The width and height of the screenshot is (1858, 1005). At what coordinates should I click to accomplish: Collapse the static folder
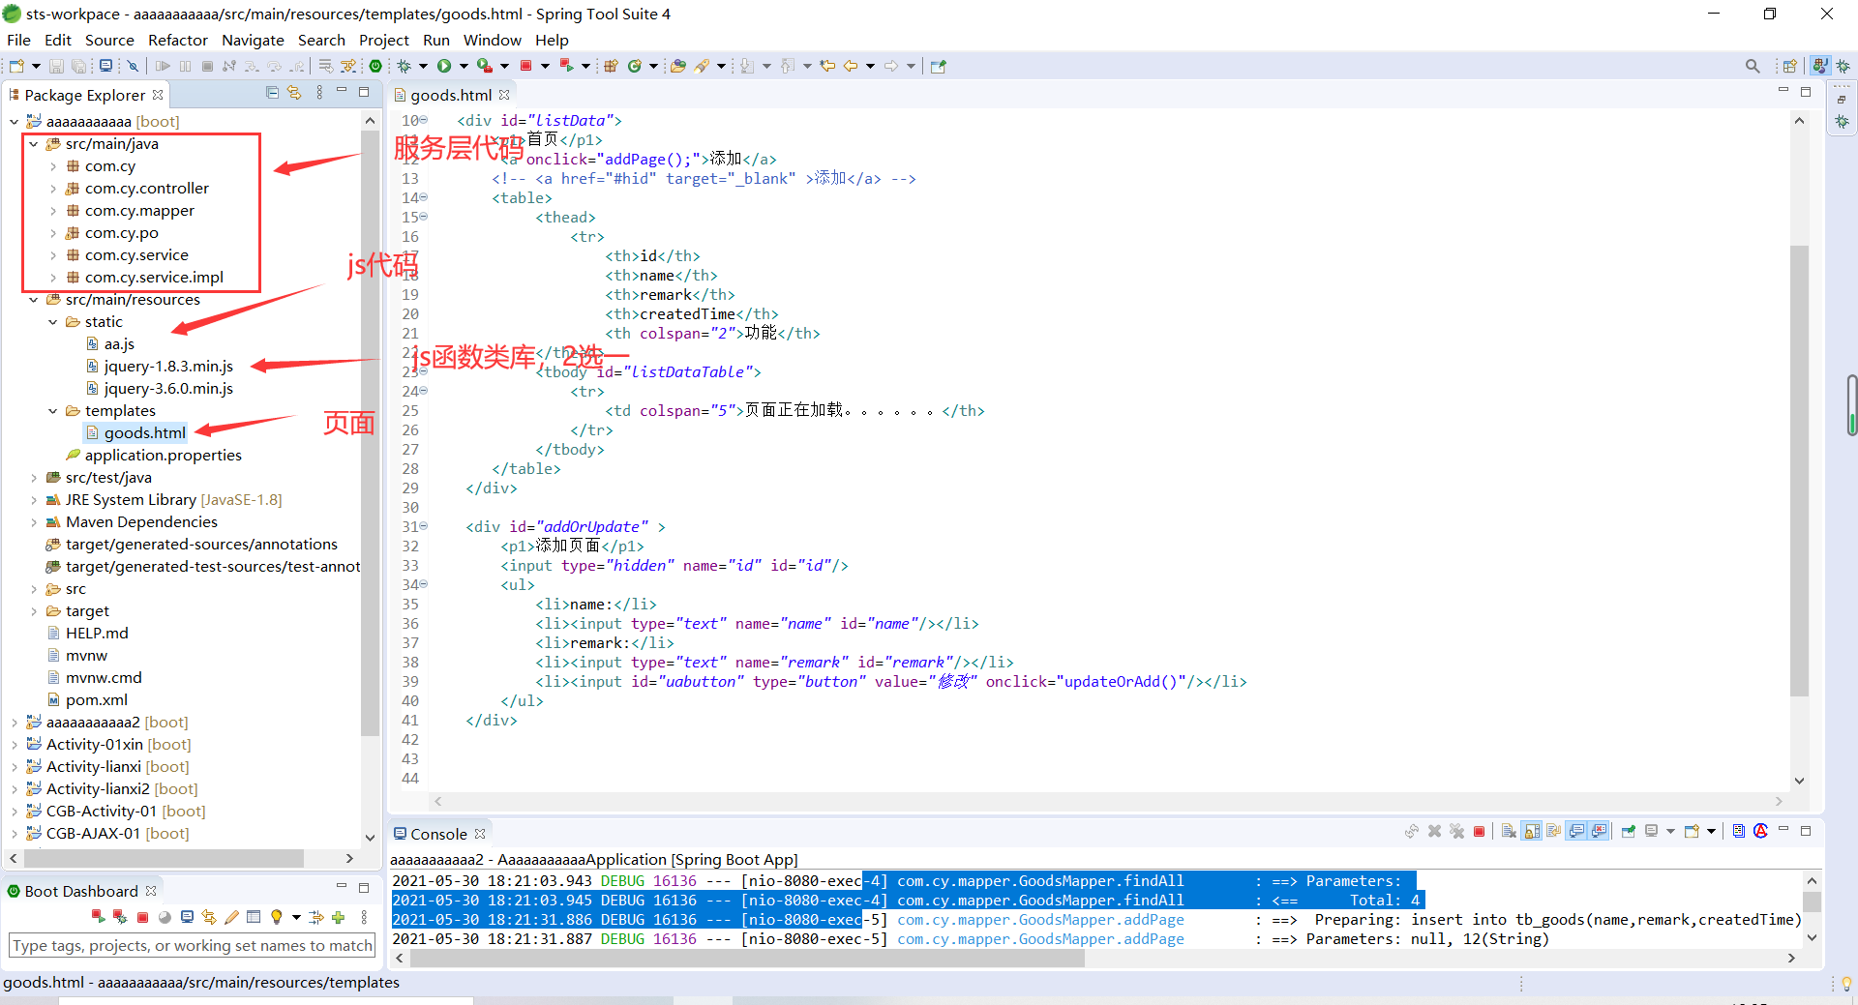click(52, 322)
